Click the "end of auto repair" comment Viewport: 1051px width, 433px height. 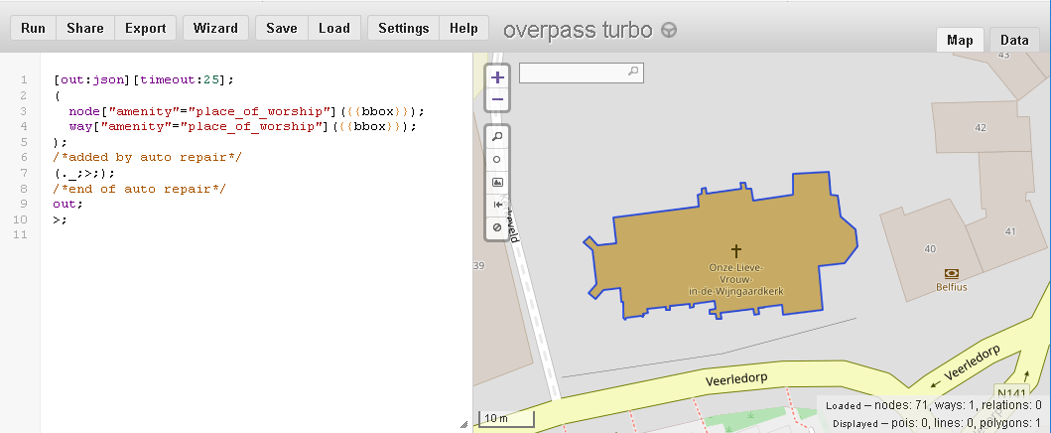pos(139,189)
